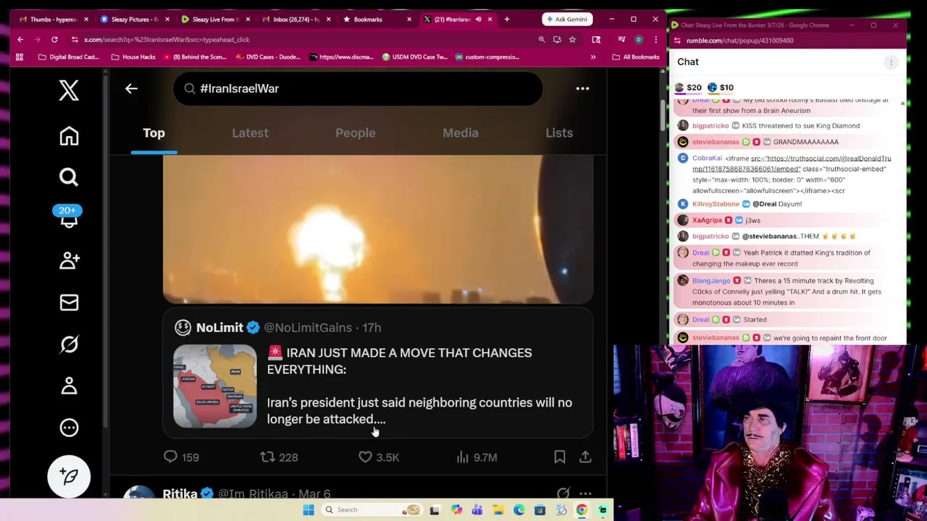
Task: Switch to Lists tab
Action: [x=559, y=133]
